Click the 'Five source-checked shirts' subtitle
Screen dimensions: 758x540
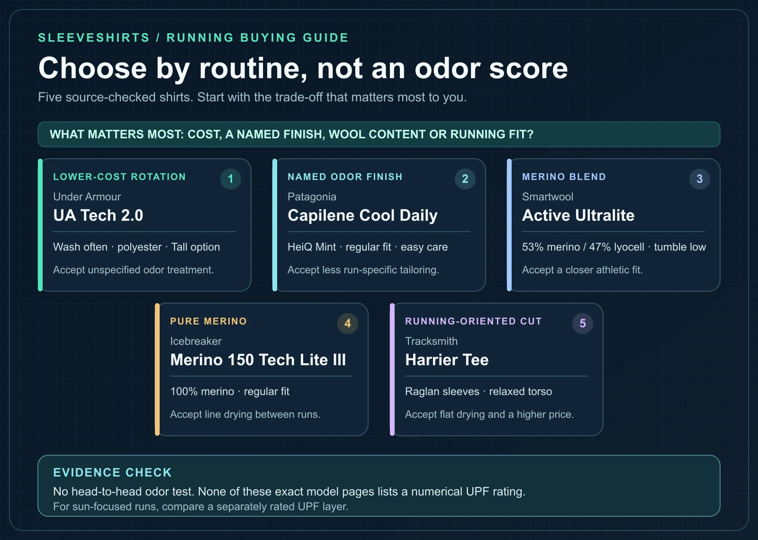tap(253, 97)
